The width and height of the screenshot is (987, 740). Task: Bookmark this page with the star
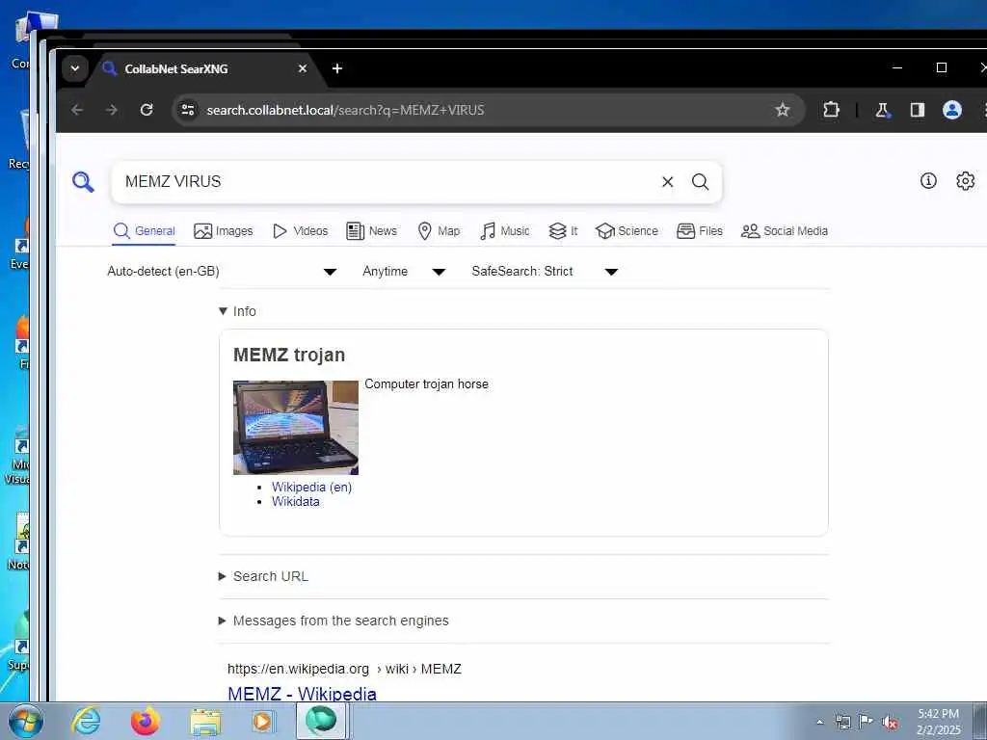[x=783, y=110]
